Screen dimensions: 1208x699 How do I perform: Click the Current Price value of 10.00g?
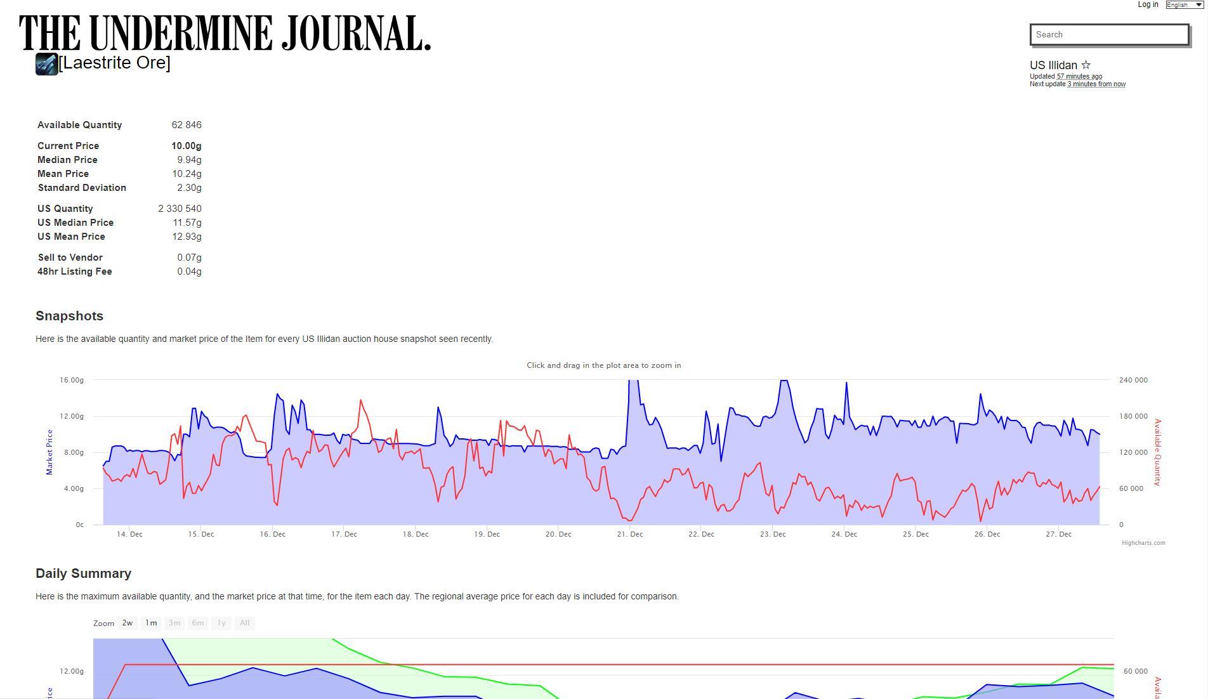[187, 145]
